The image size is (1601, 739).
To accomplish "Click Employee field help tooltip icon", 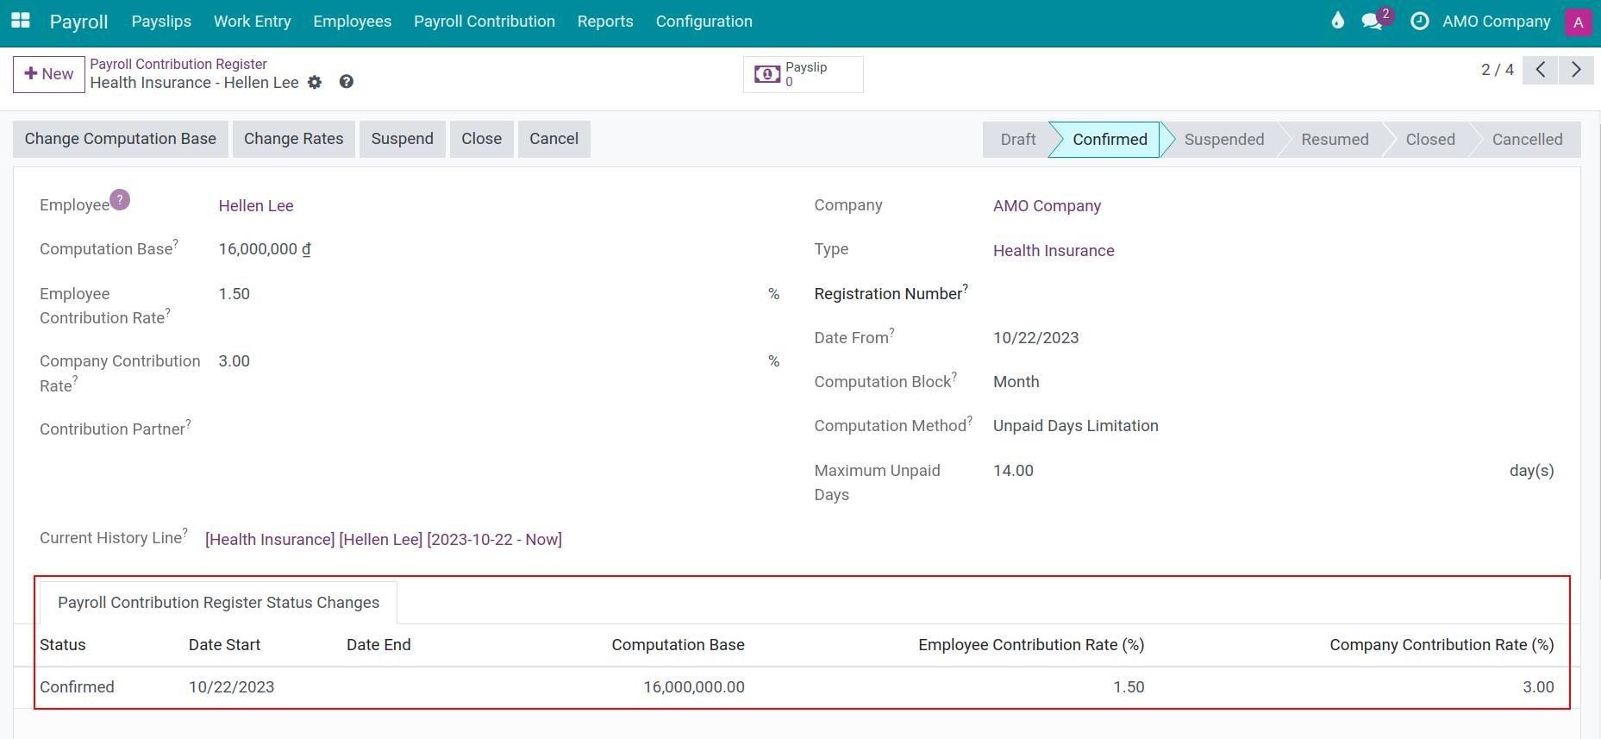I will click(120, 199).
